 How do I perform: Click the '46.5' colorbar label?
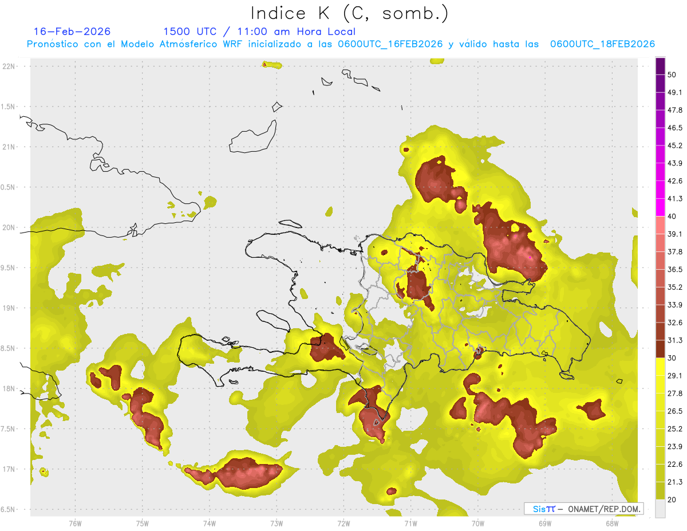pyautogui.click(x=675, y=128)
